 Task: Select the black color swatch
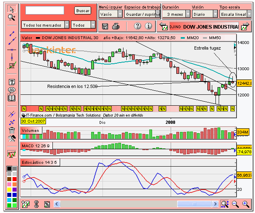tap(9, 169)
